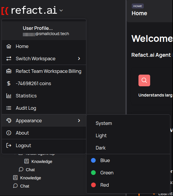Choose the Green accent label
The width and height of the screenshot is (173, 196).
107,173
